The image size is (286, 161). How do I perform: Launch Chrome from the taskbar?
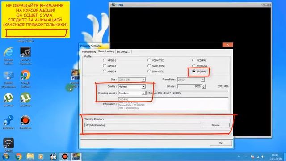coord(18,157)
